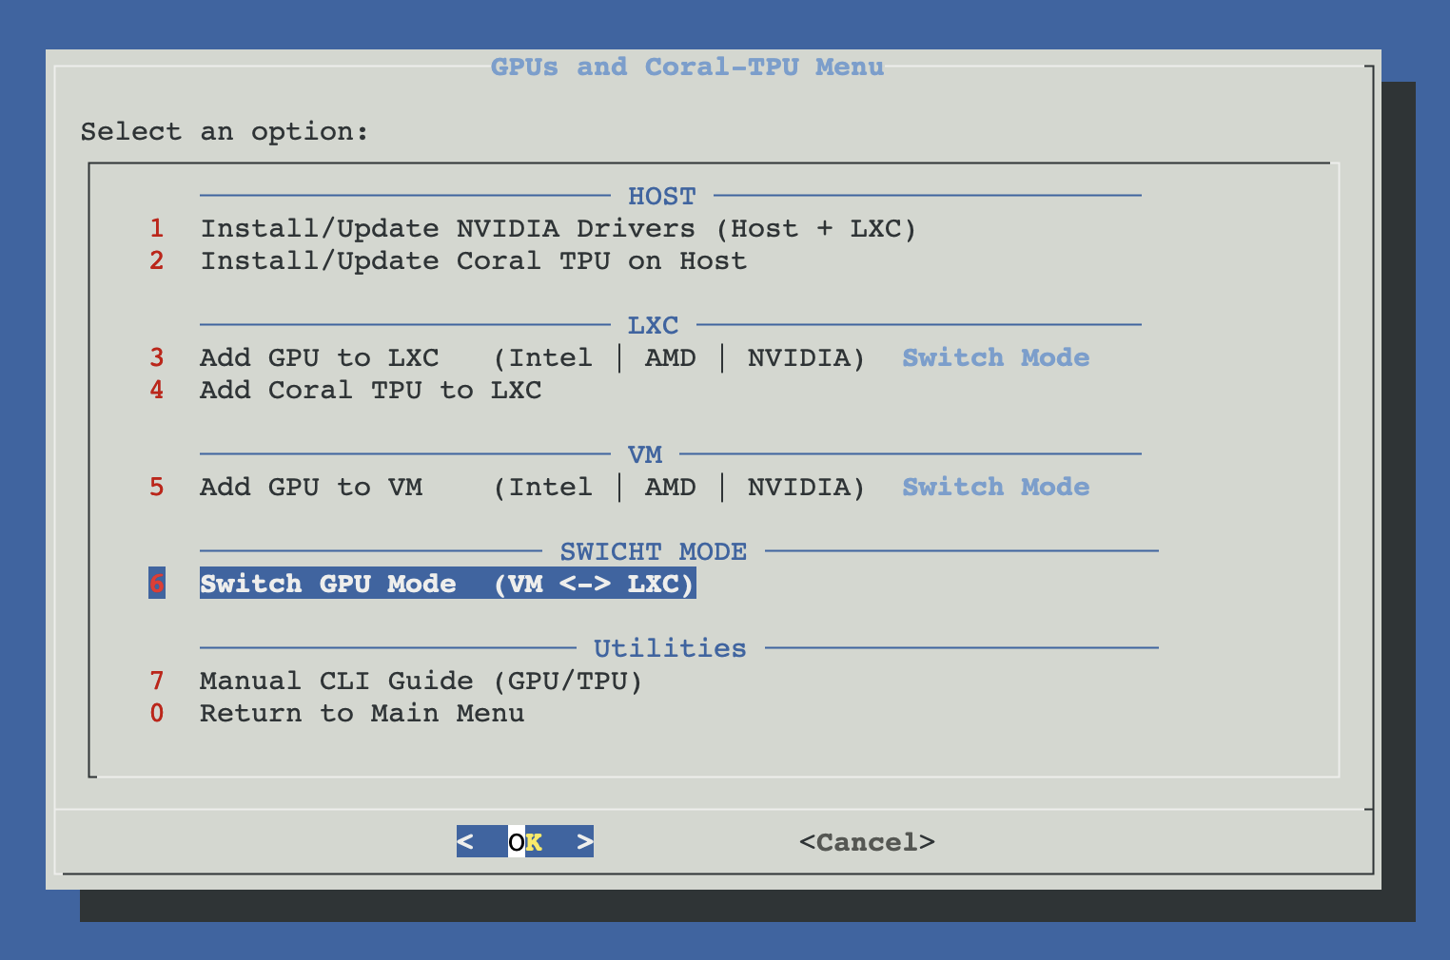Screen dimensions: 1450x960
Task: Click the red number 5 hotkey
Action: pos(157,488)
